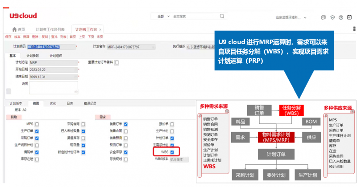Click the 执行组织 field
Viewport: 357px width, 187px height.
(x=200, y=47)
